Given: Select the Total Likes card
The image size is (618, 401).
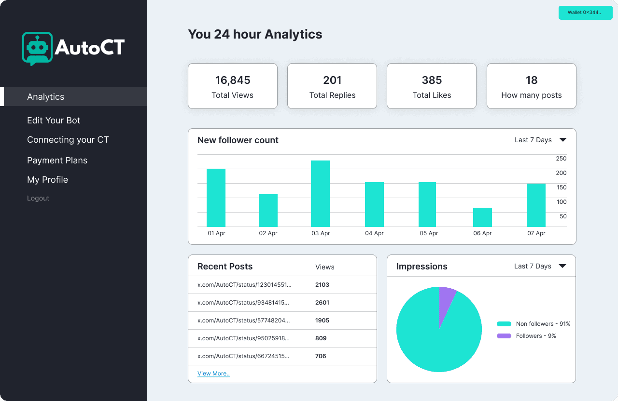Looking at the screenshot, I should [x=432, y=86].
